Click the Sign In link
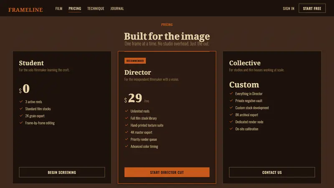The width and height of the screenshot is (334, 188). click(x=288, y=8)
